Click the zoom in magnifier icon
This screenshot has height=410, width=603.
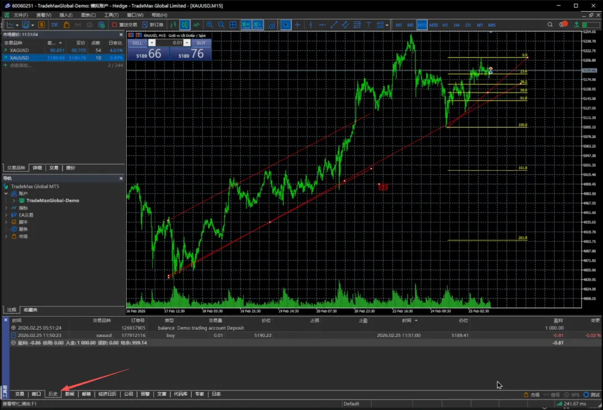tap(210, 25)
